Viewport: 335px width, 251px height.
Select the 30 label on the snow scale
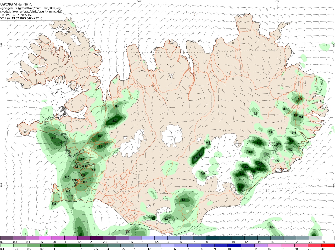click(323, 242)
